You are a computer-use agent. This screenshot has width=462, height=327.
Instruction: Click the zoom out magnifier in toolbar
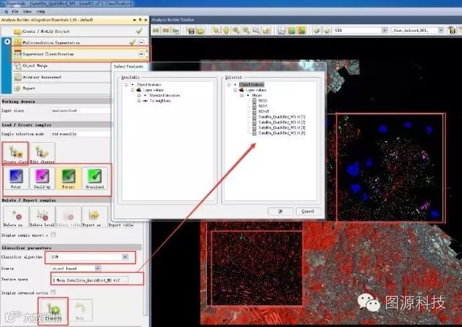[246, 30]
